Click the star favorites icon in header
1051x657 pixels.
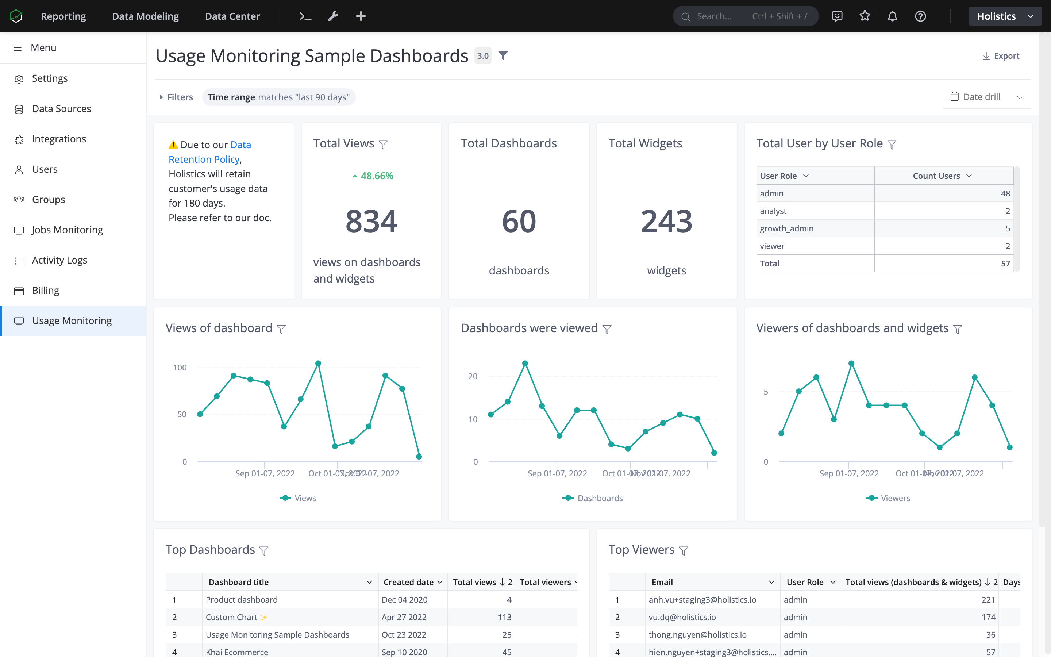tap(865, 16)
